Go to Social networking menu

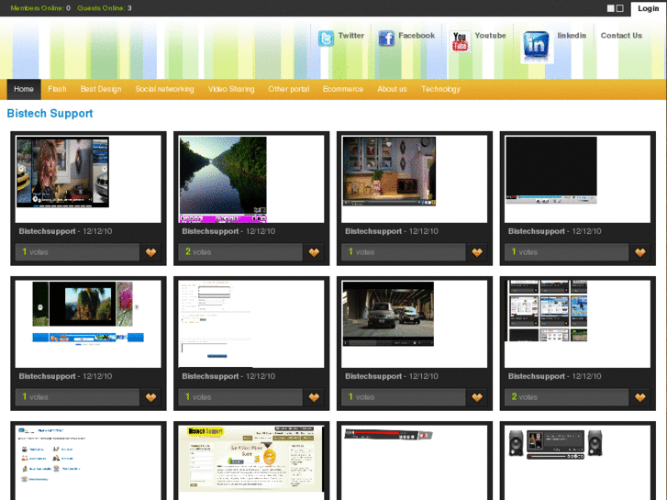click(x=164, y=89)
